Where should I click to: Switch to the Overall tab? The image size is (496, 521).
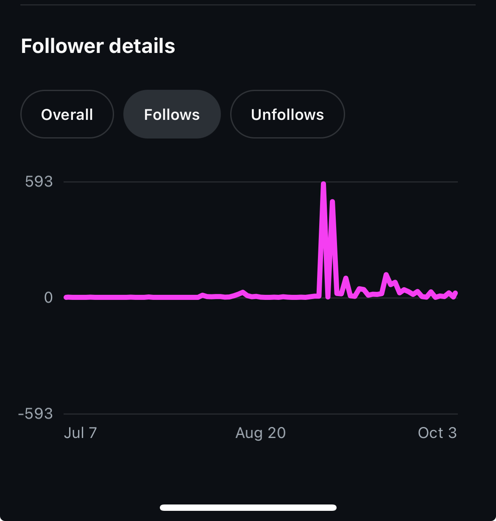pos(67,114)
